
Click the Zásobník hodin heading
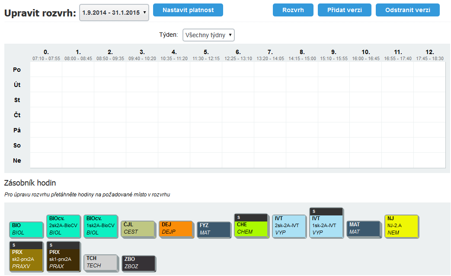click(30, 183)
